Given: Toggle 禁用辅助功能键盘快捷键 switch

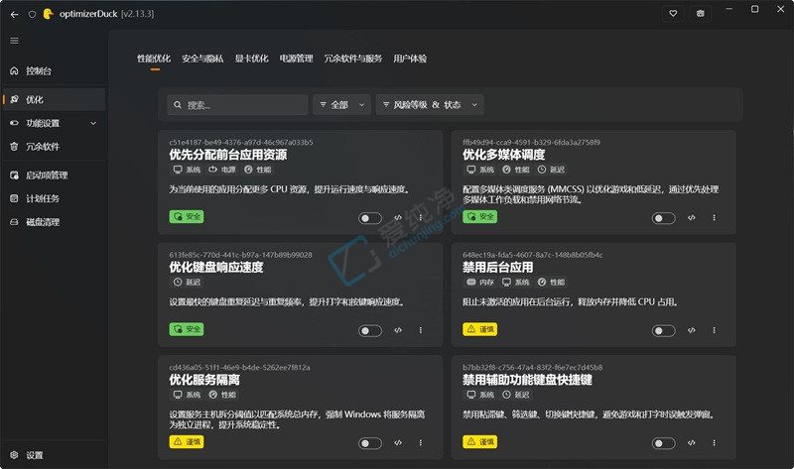Looking at the screenshot, I should pos(663,443).
